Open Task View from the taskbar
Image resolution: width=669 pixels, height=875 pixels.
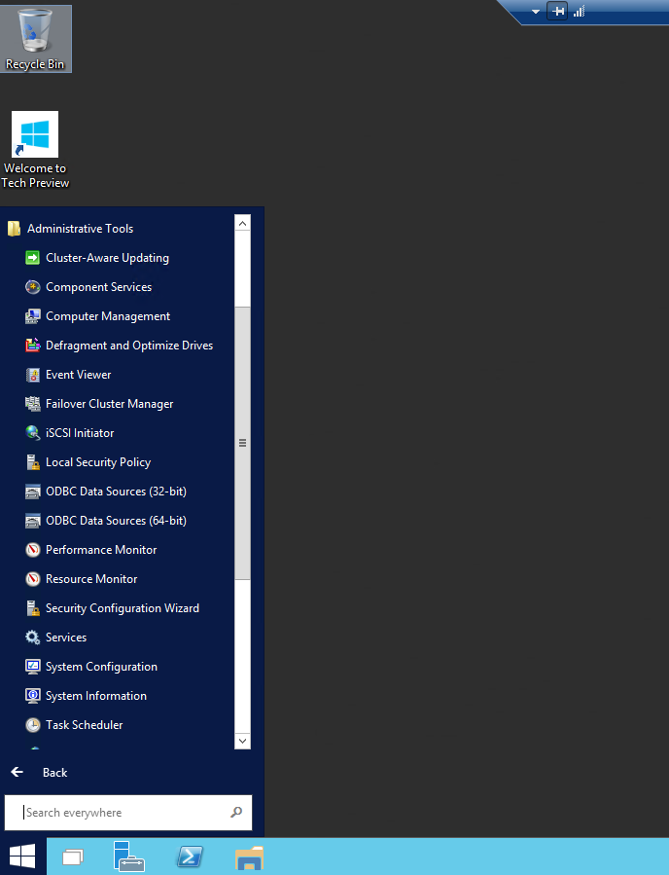coord(73,857)
